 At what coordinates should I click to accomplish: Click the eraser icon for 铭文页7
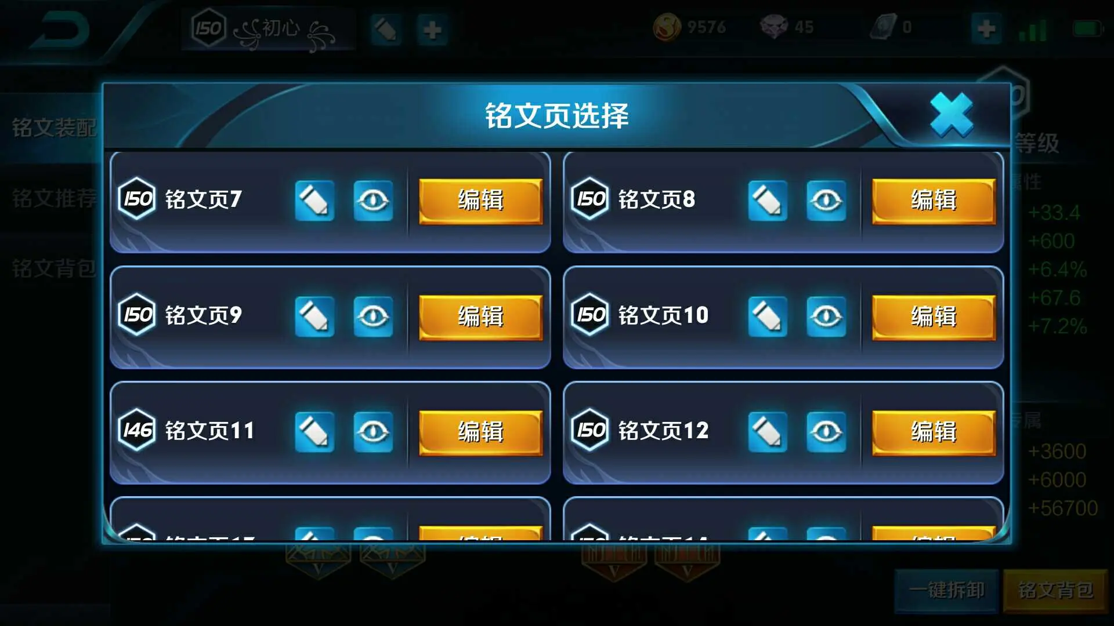[314, 201]
